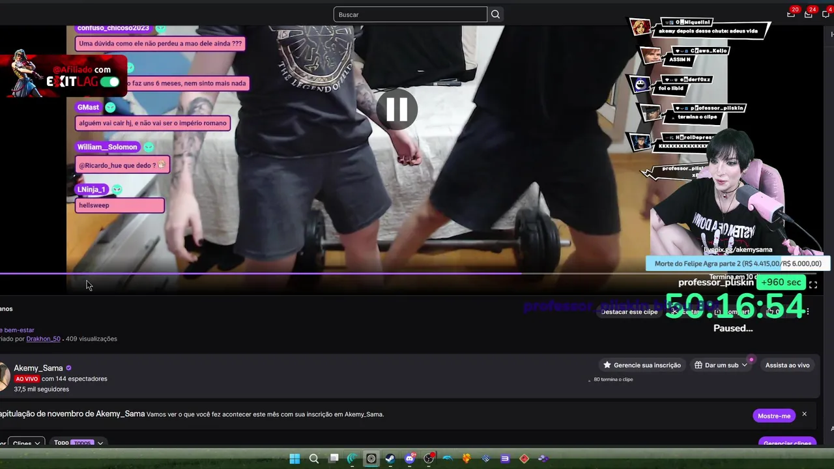Click LNinja_1 chat username
Image resolution: width=834 pixels, height=469 pixels.
(91, 190)
